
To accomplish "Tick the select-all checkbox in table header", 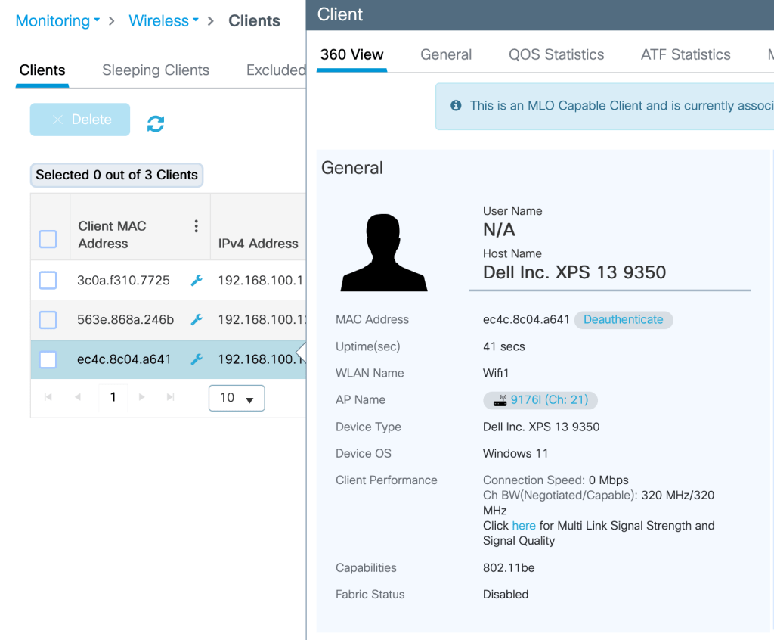I will [x=48, y=239].
